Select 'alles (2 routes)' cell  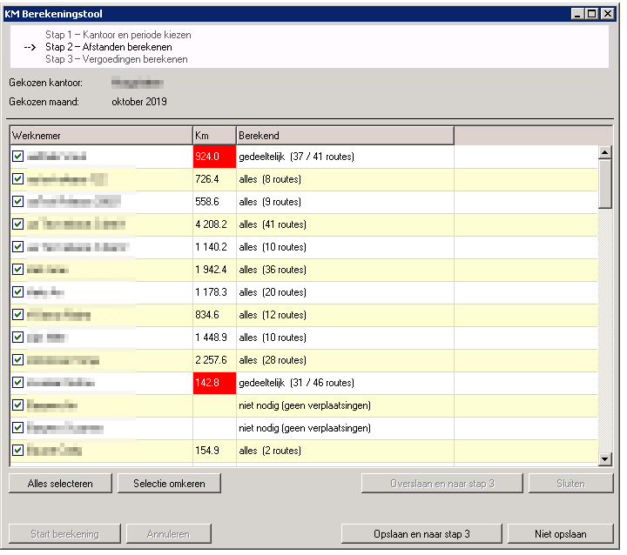tap(345, 451)
